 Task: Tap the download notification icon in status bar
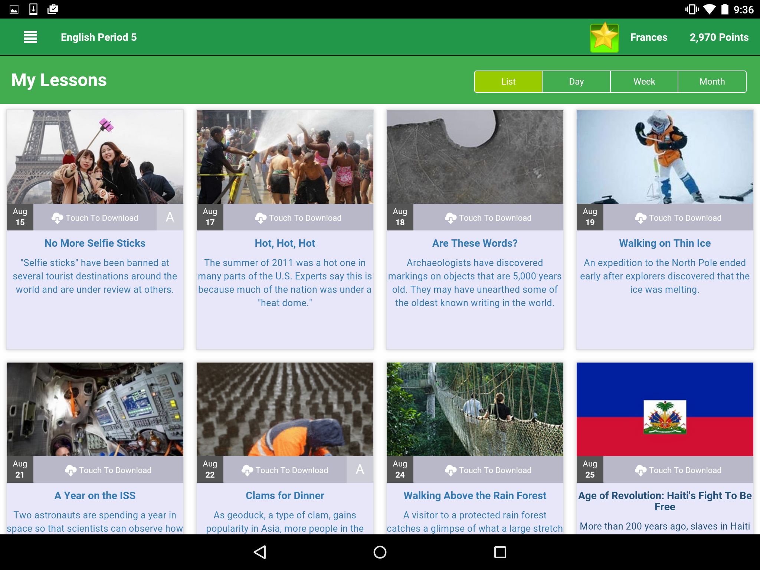point(33,9)
